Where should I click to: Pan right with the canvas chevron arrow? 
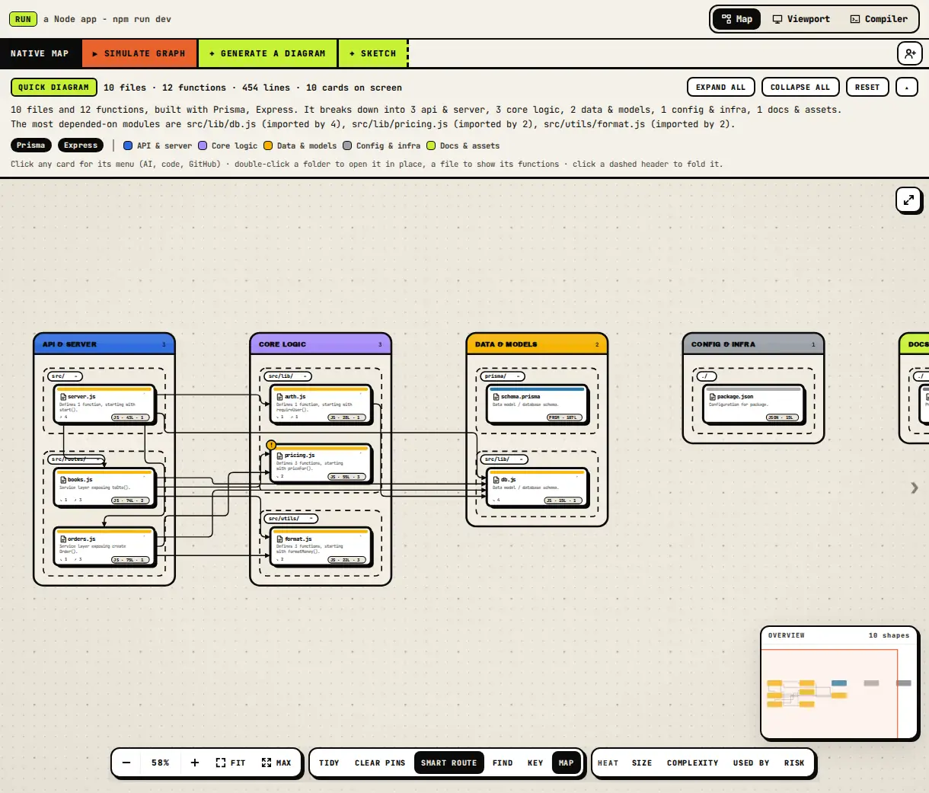click(x=915, y=488)
